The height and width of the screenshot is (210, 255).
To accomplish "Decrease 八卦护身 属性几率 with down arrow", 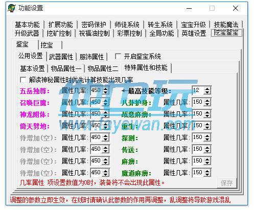I will tap(207, 104).
